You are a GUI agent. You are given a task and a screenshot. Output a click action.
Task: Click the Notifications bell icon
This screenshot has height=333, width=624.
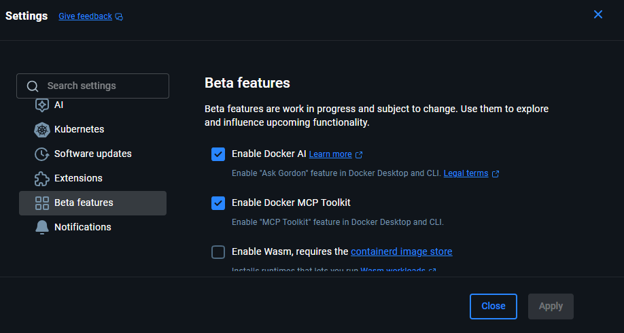tap(42, 228)
